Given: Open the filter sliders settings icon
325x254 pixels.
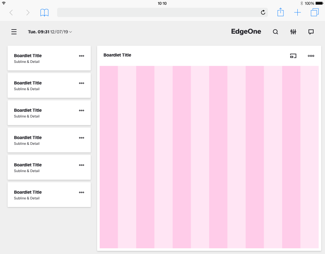Looking at the screenshot, I should tap(293, 32).
